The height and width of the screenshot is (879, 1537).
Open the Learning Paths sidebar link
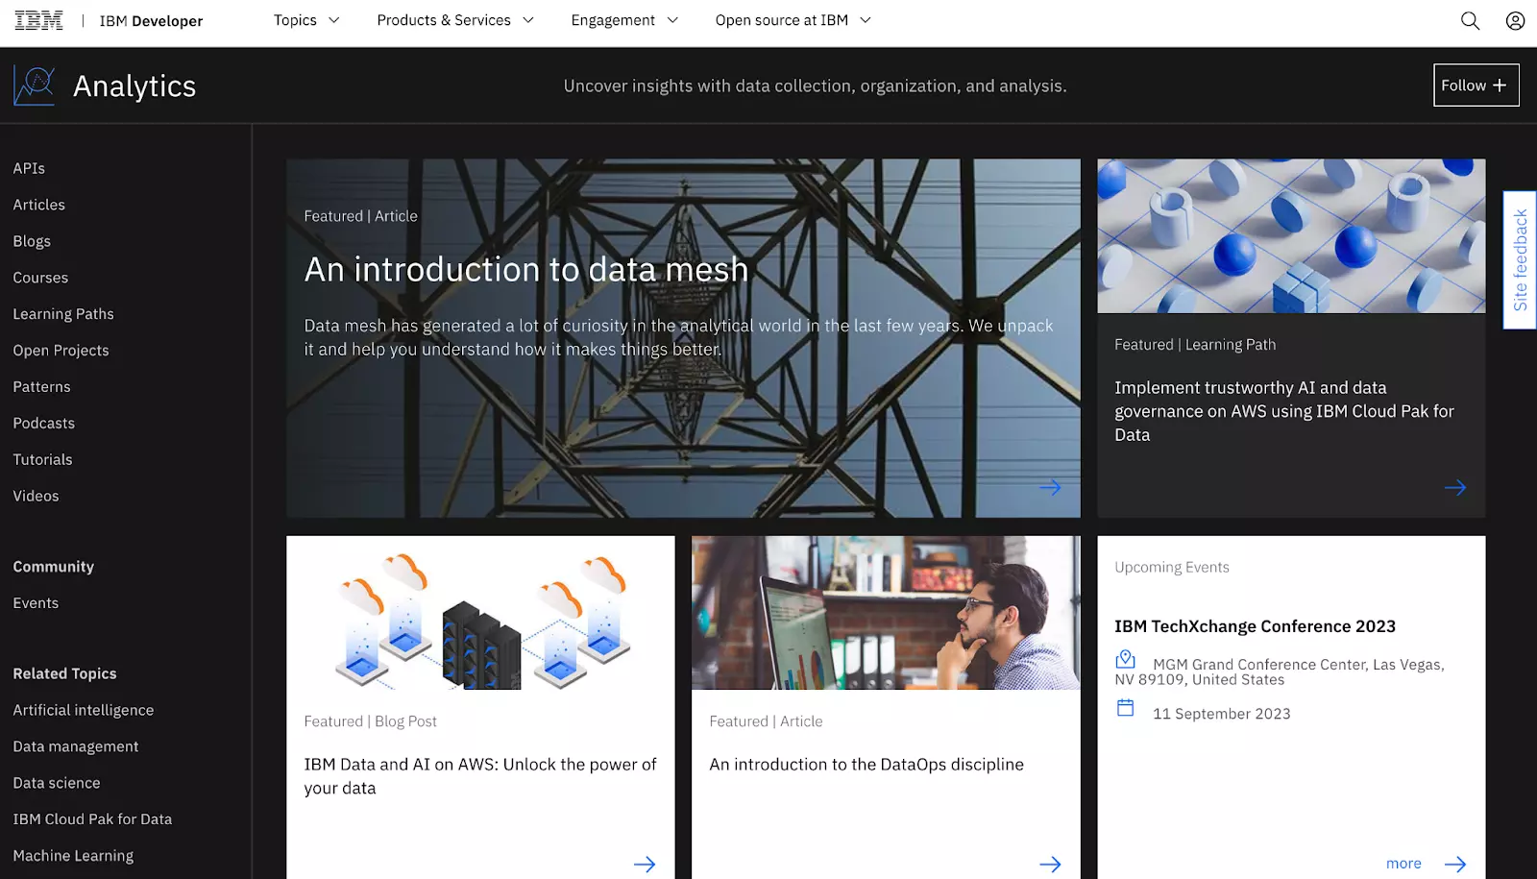coord(62,313)
